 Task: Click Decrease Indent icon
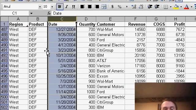(150, 7)
